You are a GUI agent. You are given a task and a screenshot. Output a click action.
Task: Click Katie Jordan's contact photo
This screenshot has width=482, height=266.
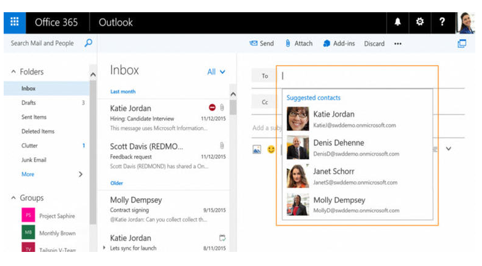298,119
